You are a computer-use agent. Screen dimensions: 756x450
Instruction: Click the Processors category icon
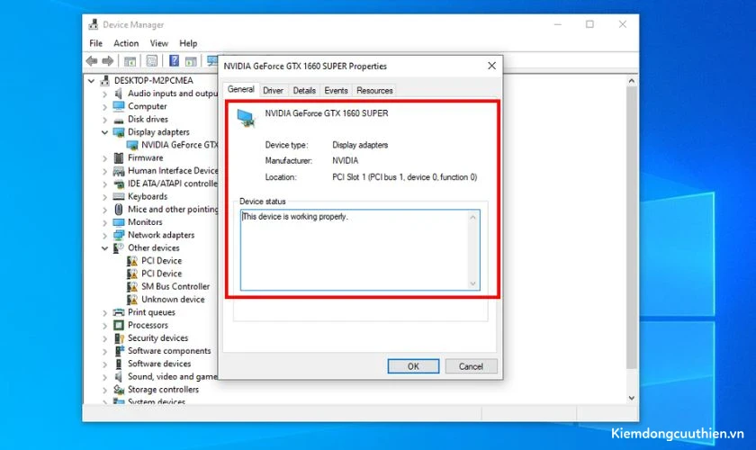pyautogui.click(x=118, y=325)
